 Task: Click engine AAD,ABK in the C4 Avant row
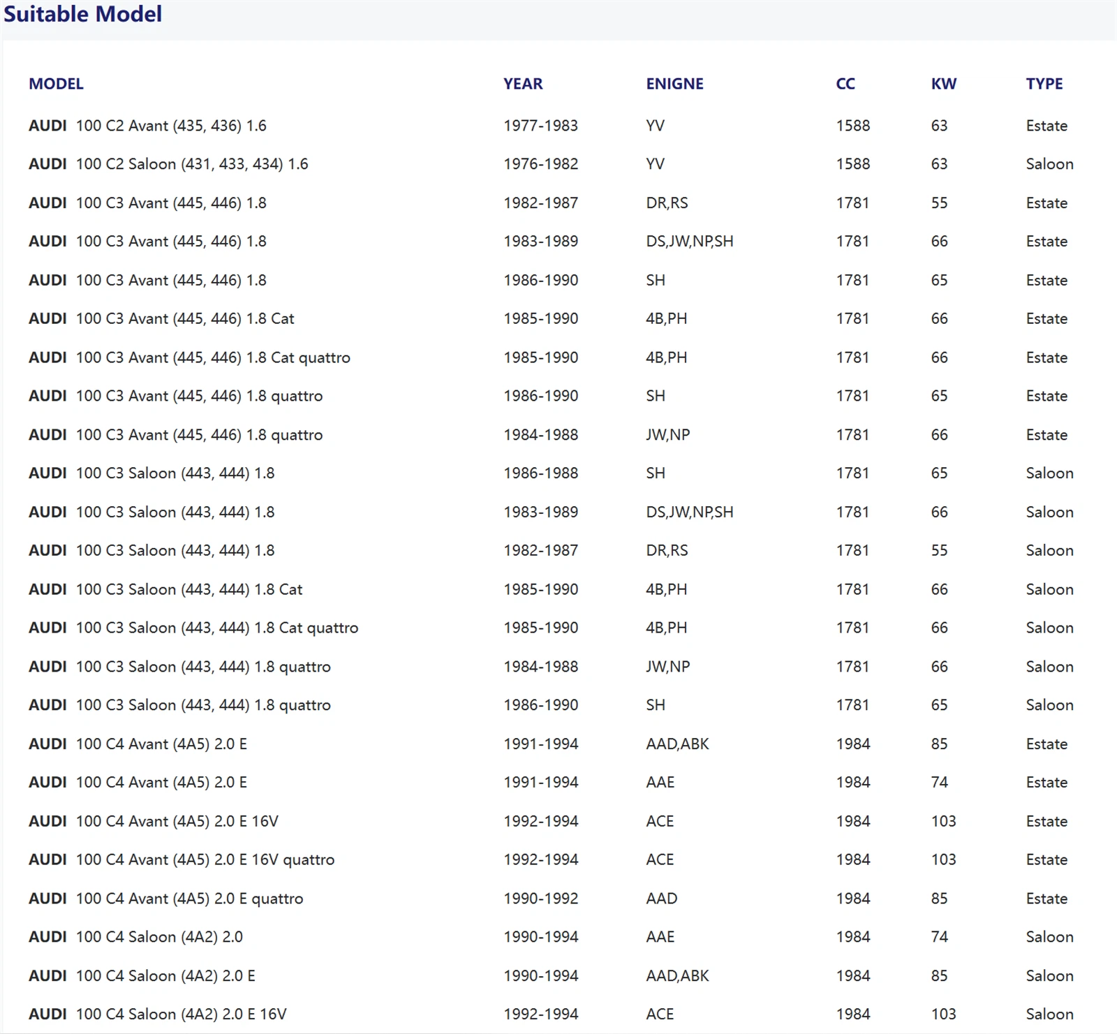click(x=677, y=744)
